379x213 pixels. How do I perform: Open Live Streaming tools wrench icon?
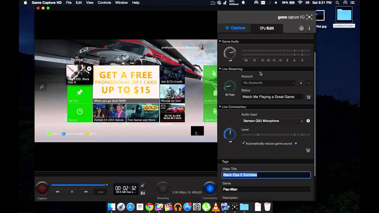309,97
